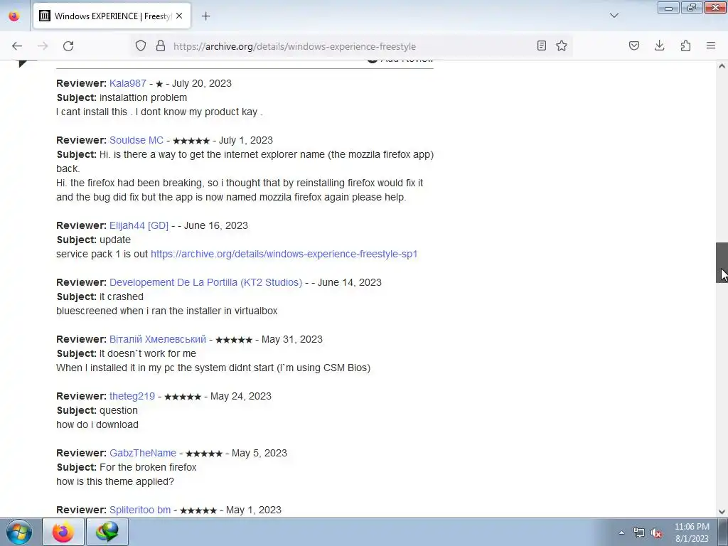Viewport: 728px width, 546px height.
Task: Open the downloads panel
Action: click(x=659, y=45)
